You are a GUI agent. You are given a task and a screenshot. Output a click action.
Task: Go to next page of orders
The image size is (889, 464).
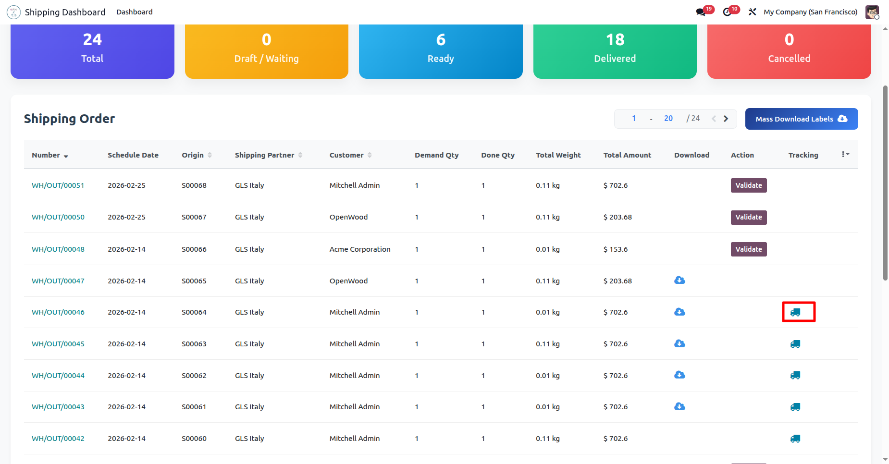pyautogui.click(x=726, y=119)
